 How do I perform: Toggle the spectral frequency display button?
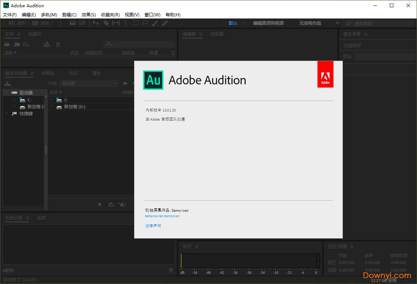(73, 23)
